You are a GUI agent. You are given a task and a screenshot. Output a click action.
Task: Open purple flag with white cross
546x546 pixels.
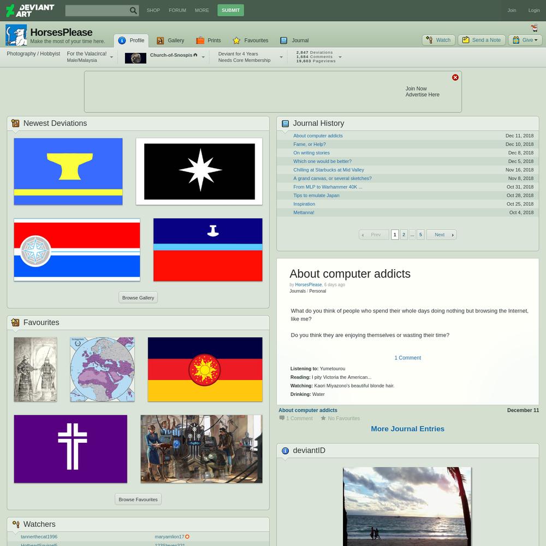(x=70, y=449)
